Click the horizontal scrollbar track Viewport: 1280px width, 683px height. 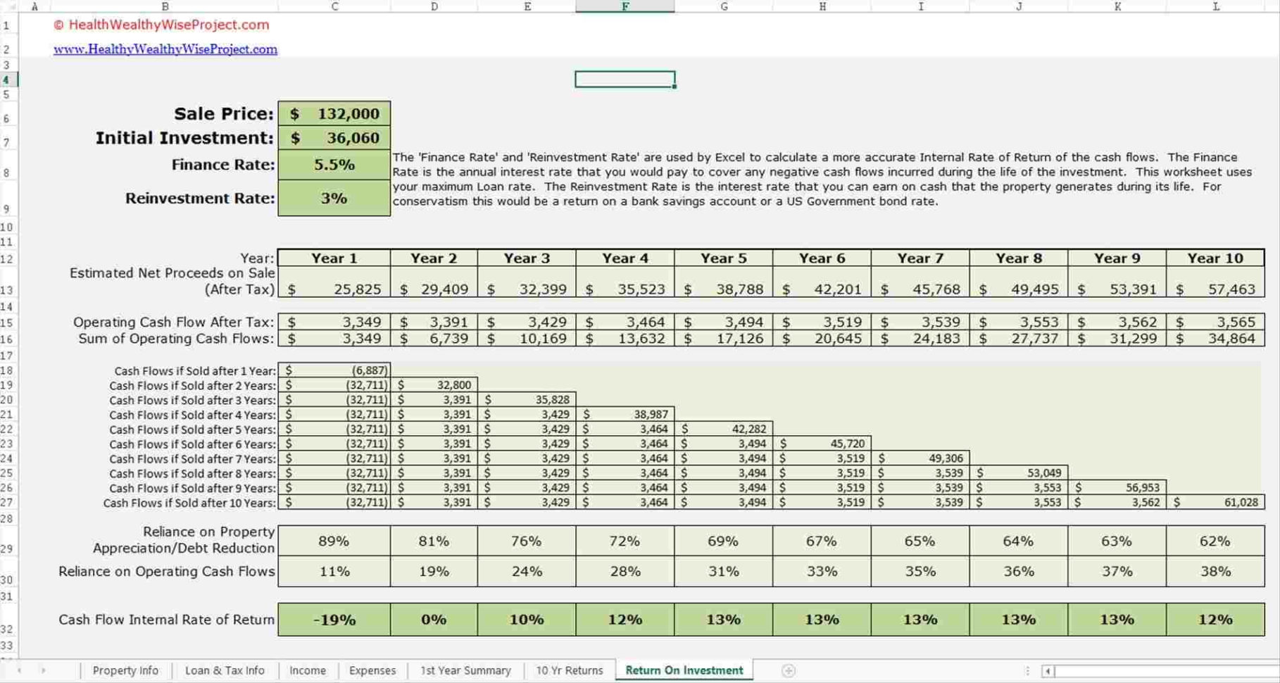pyautogui.click(x=1162, y=670)
